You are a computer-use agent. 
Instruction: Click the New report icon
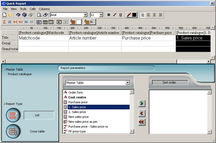click(4, 15)
